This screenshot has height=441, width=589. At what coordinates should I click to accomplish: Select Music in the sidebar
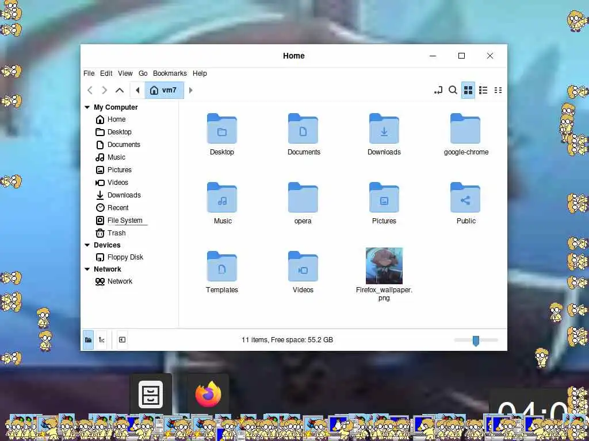tap(116, 157)
